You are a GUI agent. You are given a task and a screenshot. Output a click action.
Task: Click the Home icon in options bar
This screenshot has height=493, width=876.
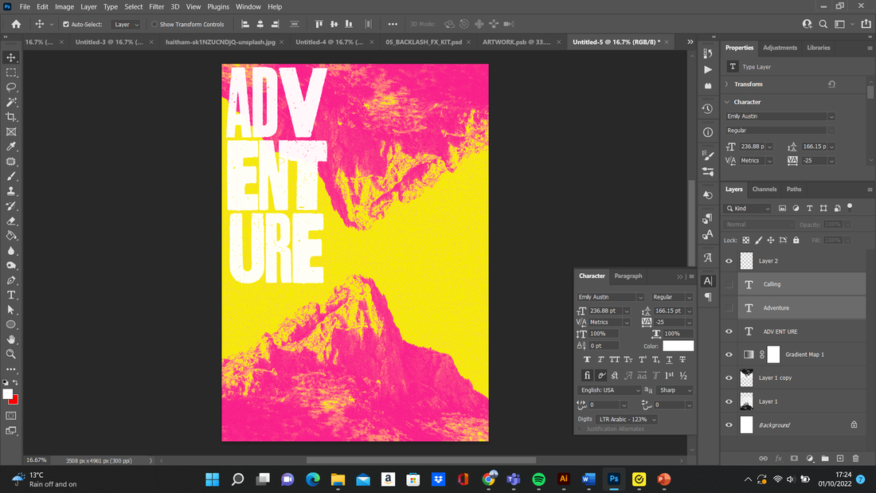[16, 24]
